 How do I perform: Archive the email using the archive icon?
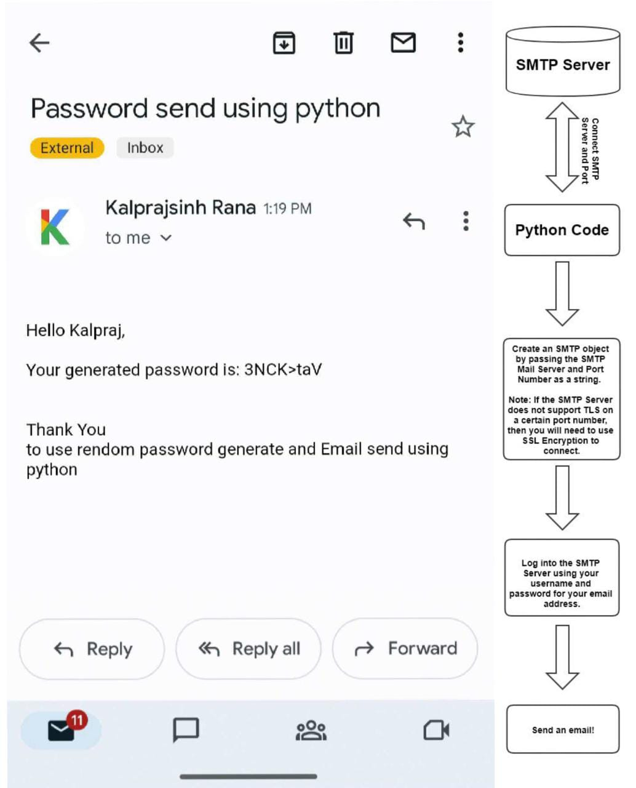(284, 42)
